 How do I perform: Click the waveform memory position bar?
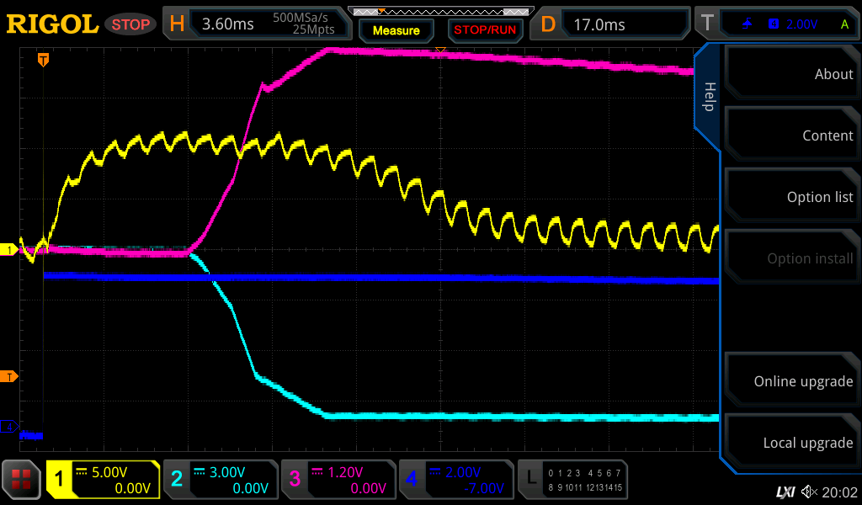click(439, 11)
